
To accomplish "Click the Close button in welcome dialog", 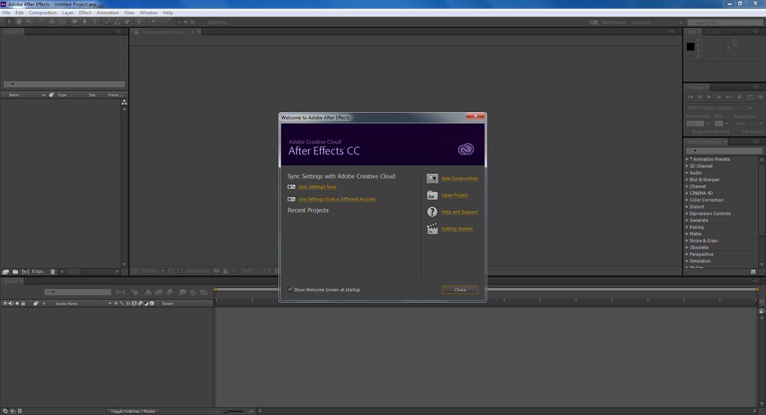I will pos(460,290).
